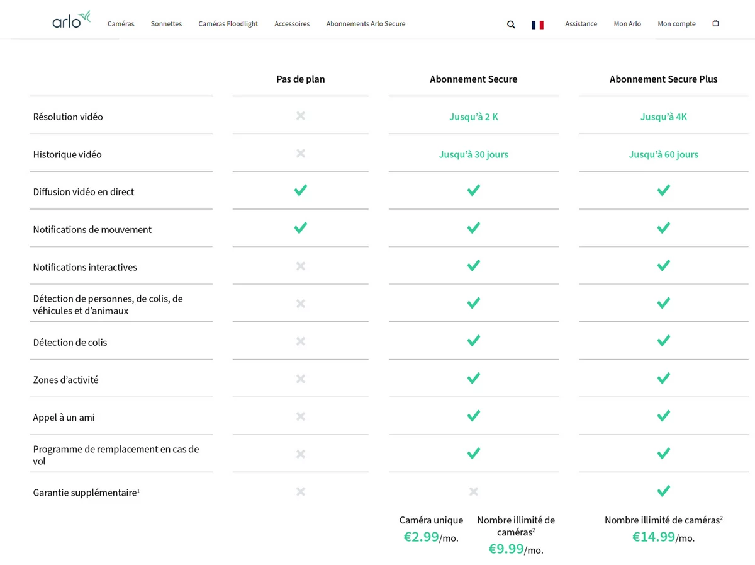Click Secure Plus checkmark for Diffusion vidéo

[x=664, y=190]
